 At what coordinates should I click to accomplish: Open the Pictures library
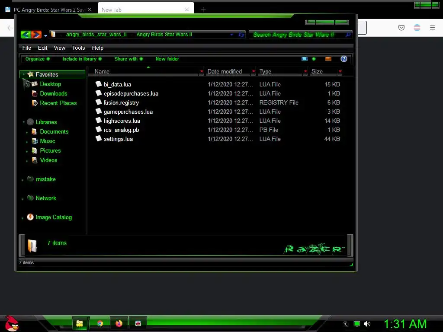50,150
